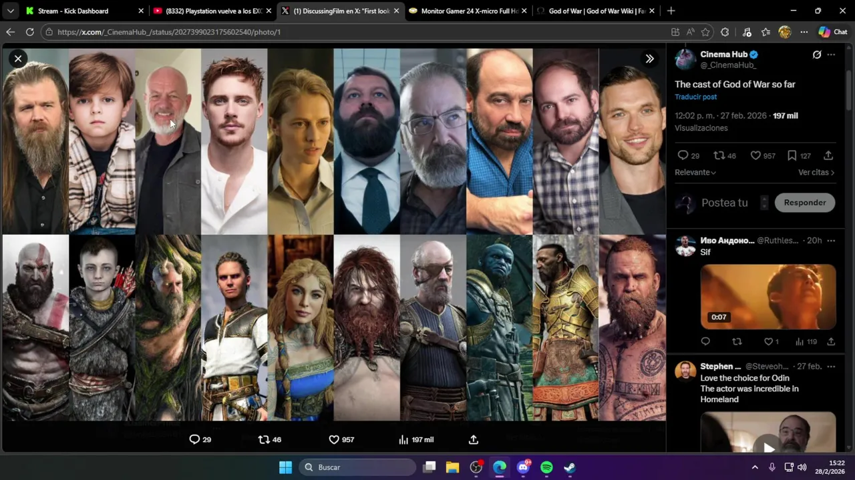Viewport: 855px width, 480px height.
Task: Activate read aloud icon in address bar
Action: tap(690, 32)
